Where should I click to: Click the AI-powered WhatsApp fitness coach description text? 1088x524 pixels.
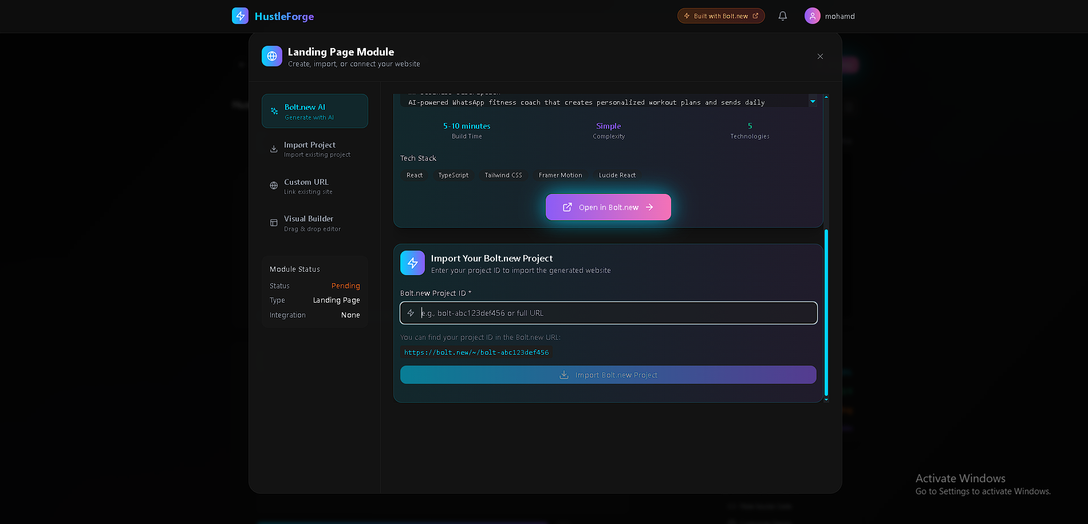tap(586, 102)
